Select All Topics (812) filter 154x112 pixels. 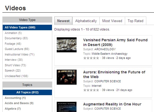[27, 92]
